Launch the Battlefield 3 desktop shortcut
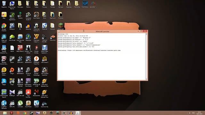The height and width of the screenshot is (115, 205). tap(28, 60)
